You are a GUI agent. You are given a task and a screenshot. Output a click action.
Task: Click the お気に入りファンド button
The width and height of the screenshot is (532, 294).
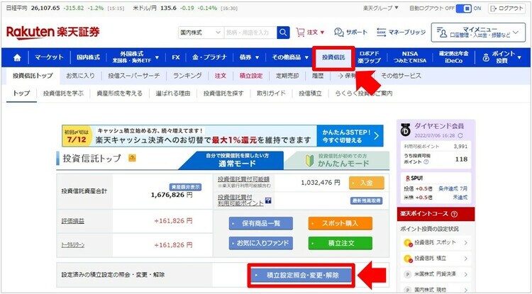(x=260, y=243)
